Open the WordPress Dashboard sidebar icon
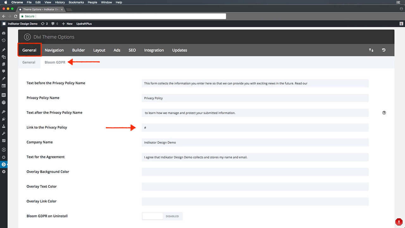This screenshot has height=228, width=405. pos(4,33)
